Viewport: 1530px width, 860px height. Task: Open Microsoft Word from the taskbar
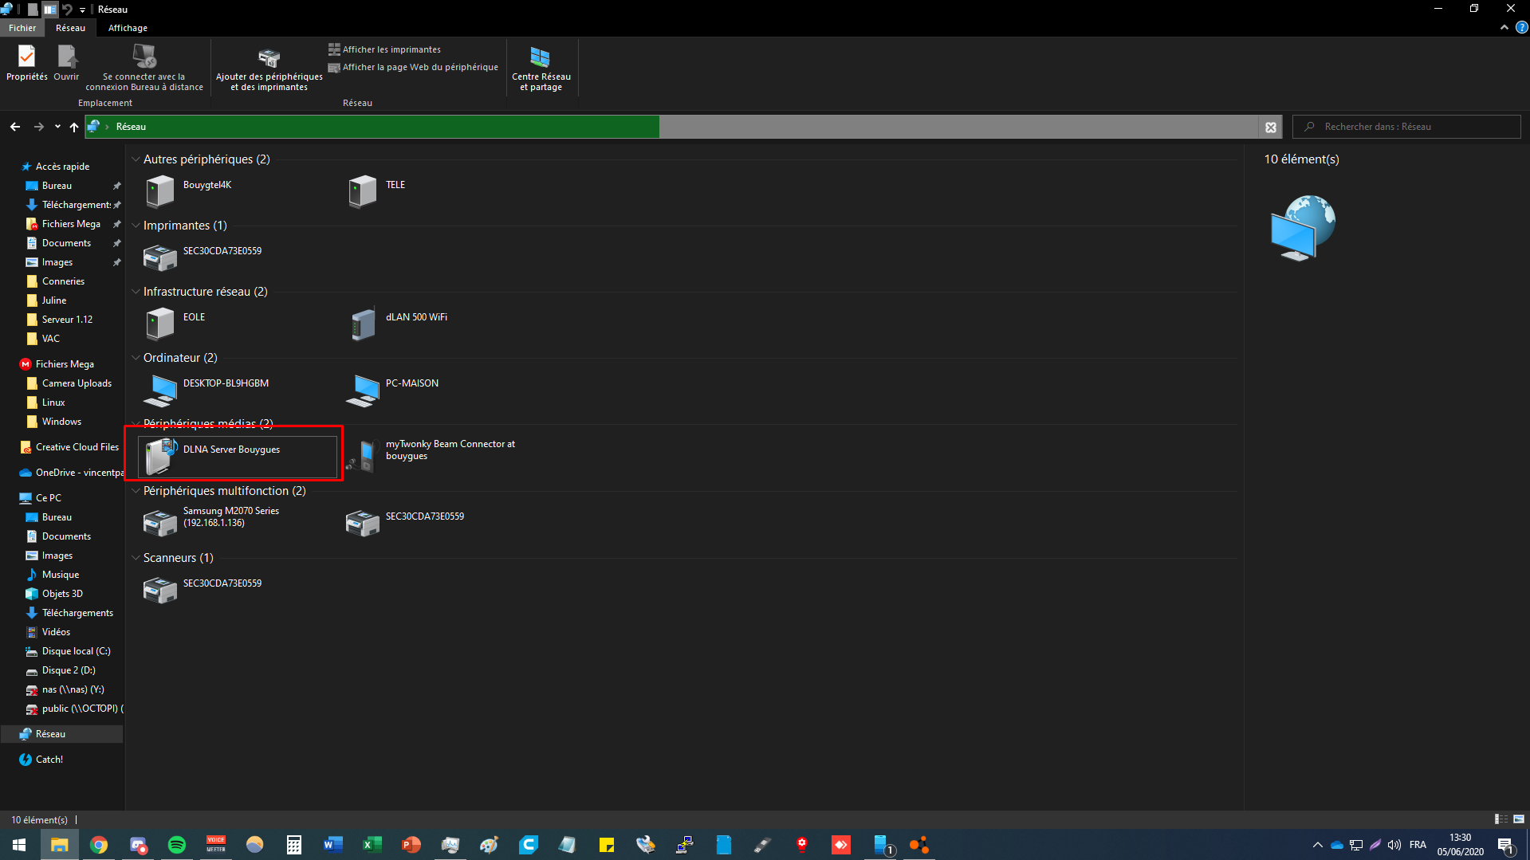(333, 845)
